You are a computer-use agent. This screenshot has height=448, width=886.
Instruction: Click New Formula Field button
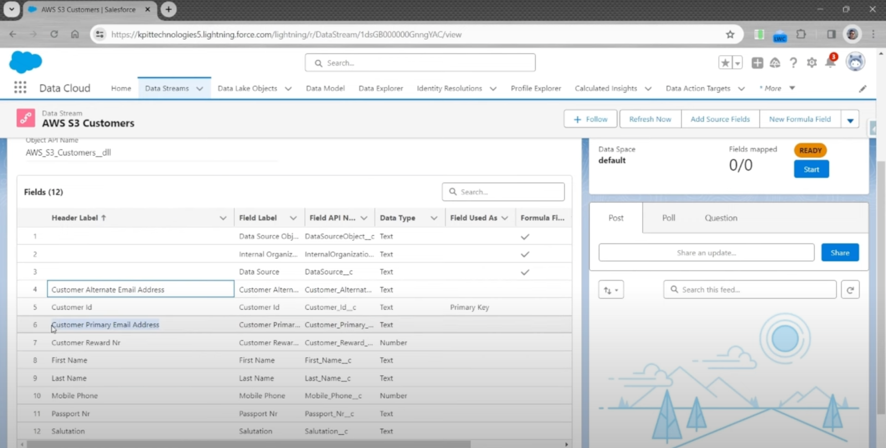[800, 119]
